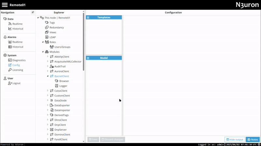Click the DataExporter module icon

coord(52,105)
